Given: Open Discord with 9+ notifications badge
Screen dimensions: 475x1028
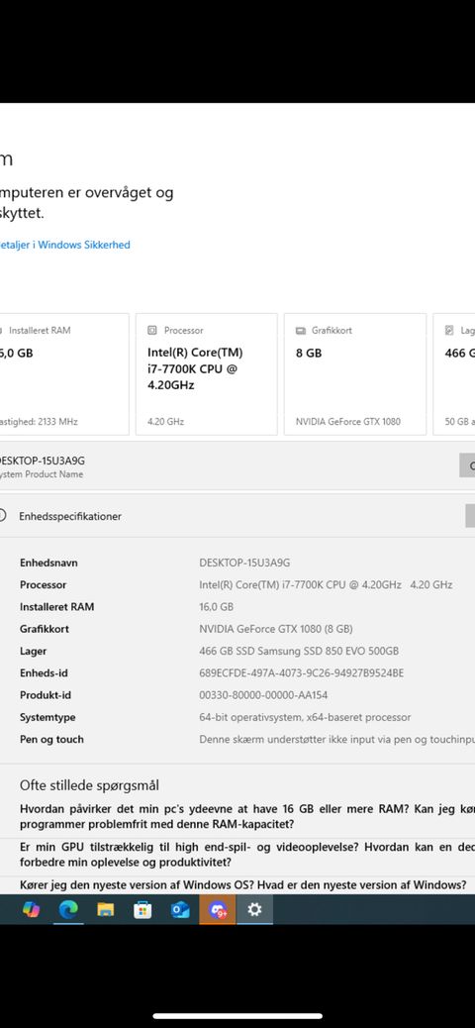Looking at the screenshot, I should [218, 909].
